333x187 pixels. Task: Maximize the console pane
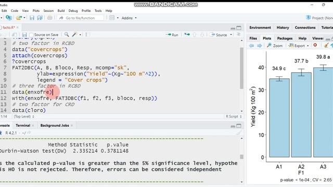tap(239, 126)
